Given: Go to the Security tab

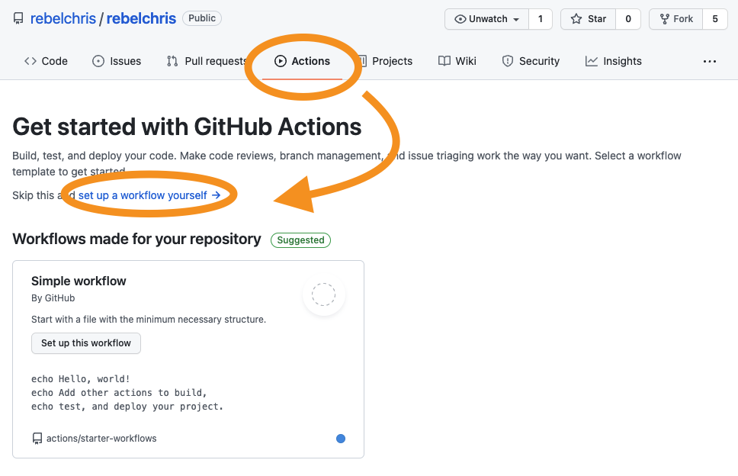Looking at the screenshot, I should pos(531,61).
